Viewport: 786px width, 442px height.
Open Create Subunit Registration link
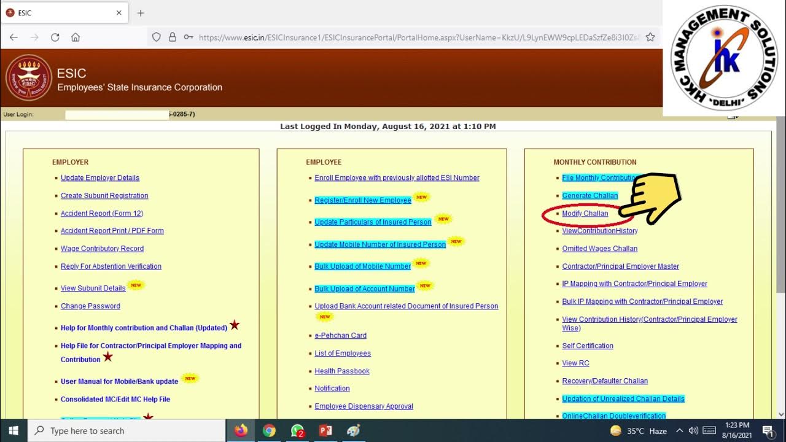coord(104,196)
